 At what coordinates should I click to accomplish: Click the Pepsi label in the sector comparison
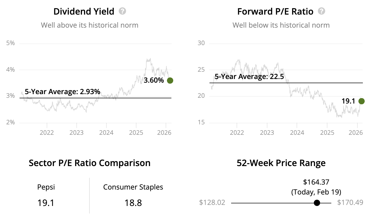[x=46, y=187]
